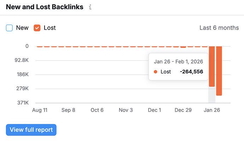Enable the New backlinks checkbox

(10, 28)
